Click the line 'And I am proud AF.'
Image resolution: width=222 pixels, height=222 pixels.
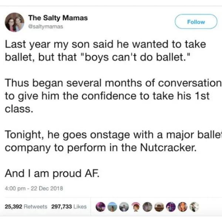pos(52,173)
